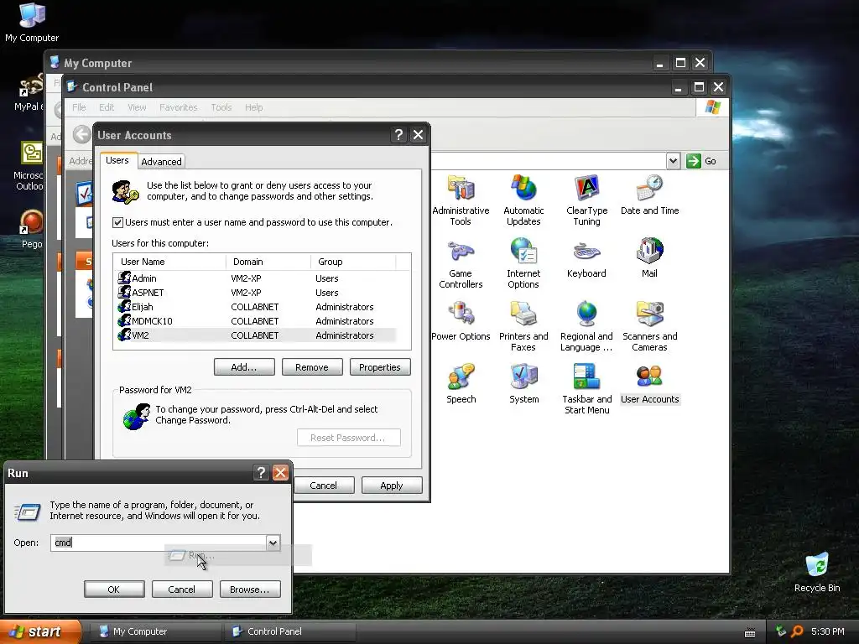Select the VM2 user row
The image size is (859, 644).
pyautogui.click(x=256, y=335)
